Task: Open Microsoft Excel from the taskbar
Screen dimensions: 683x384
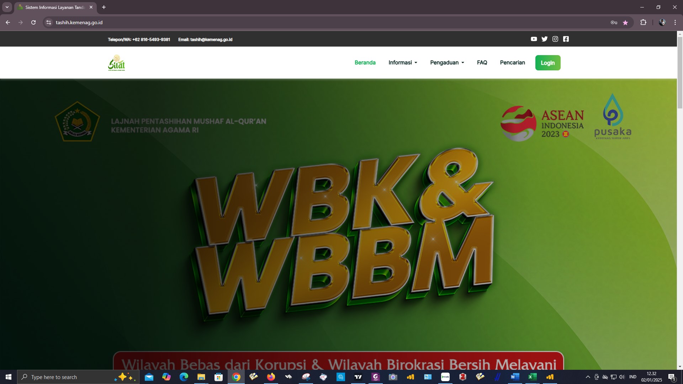Action: point(532,377)
